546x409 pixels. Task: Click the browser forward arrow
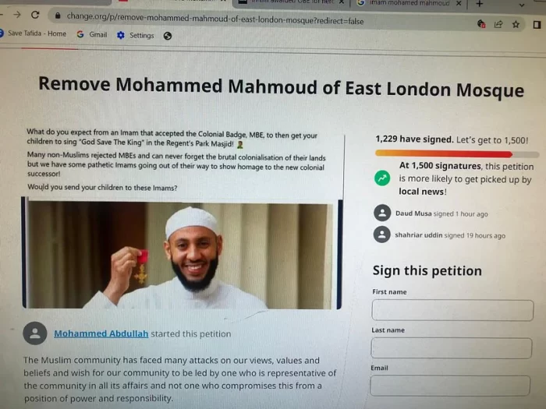click(x=17, y=15)
